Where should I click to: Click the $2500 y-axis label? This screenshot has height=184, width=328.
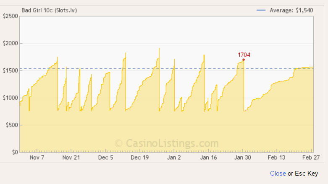tap(10, 16)
